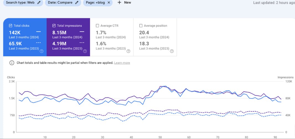This screenshot has width=295, height=139.
Task: Click the 80K impressions axis value
Action: point(288,98)
